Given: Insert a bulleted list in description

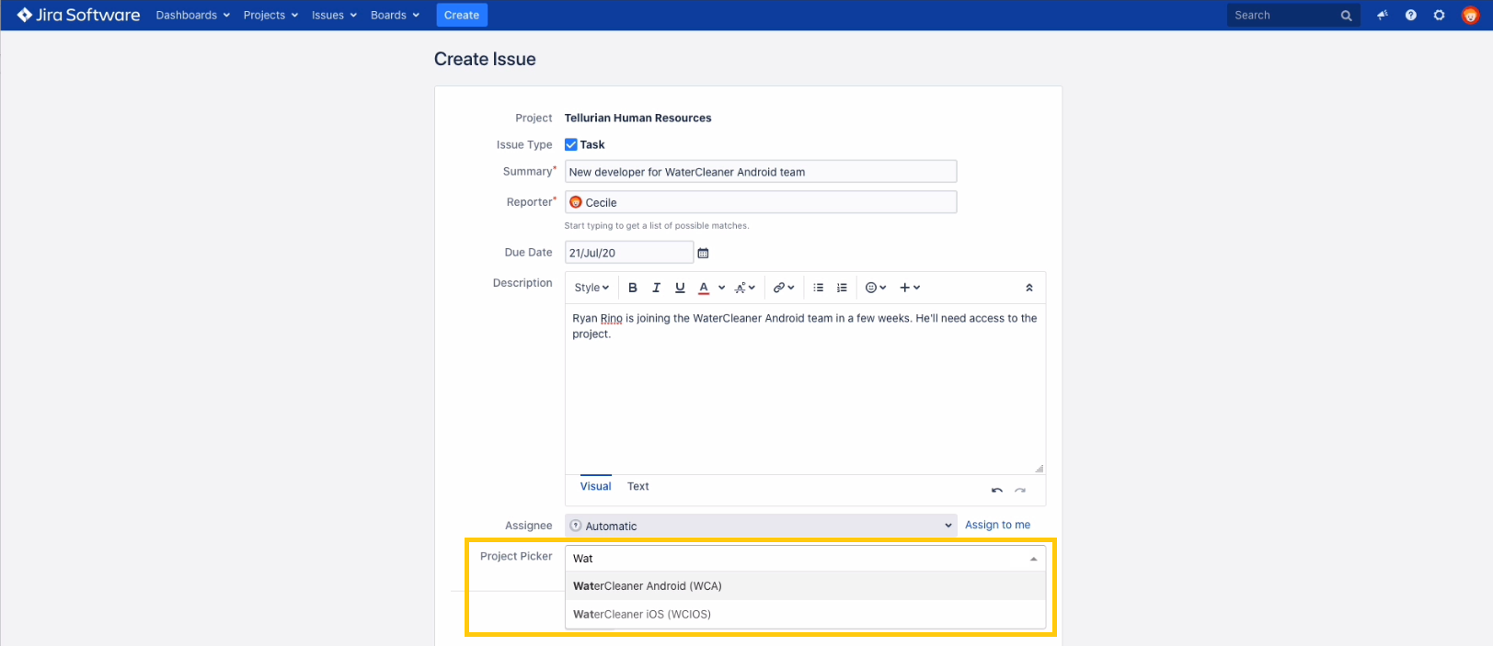Looking at the screenshot, I should (818, 288).
